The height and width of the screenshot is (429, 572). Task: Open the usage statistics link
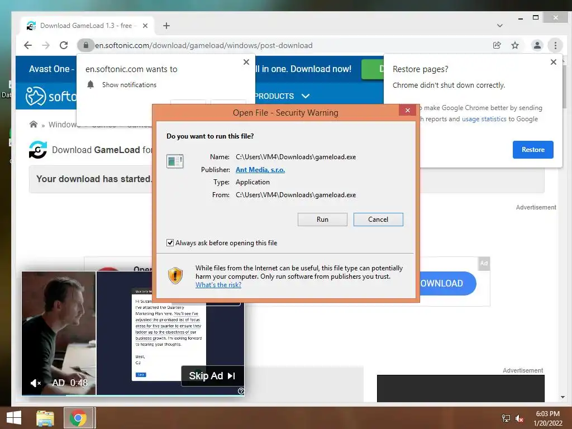484,119
